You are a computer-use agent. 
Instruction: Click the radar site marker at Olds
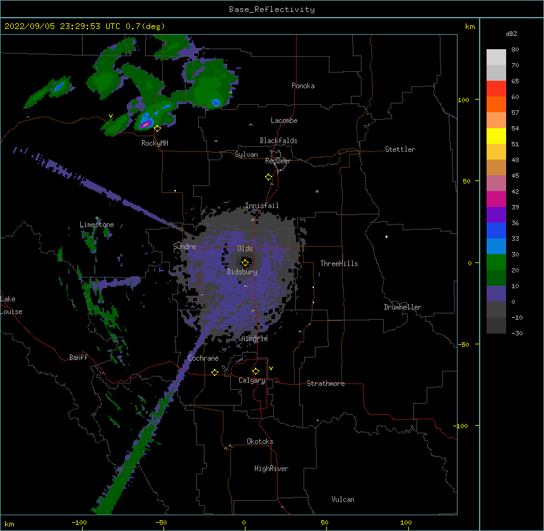245,263
